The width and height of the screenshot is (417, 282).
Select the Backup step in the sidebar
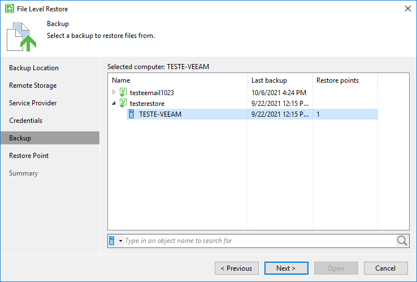[50, 138]
